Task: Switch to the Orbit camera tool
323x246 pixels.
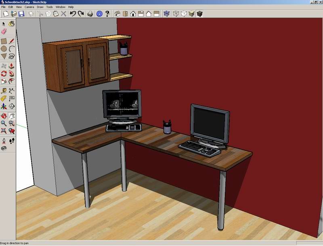Action: [4, 116]
